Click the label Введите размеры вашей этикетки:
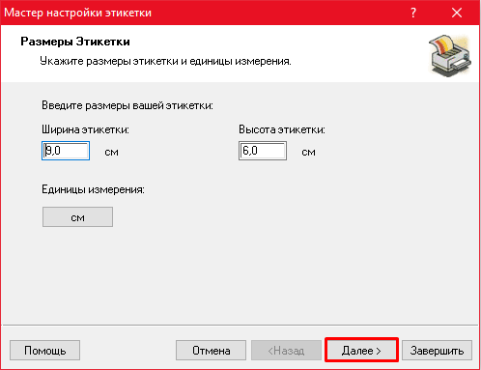Image resolution: width=481 pixels, height=370 pixels. (x=127, y=105)
